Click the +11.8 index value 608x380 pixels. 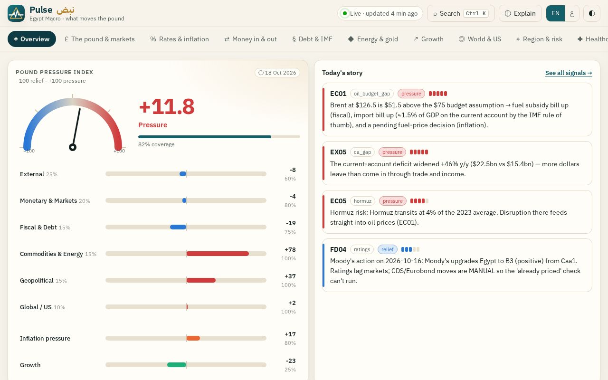click(x=166, y=107)
